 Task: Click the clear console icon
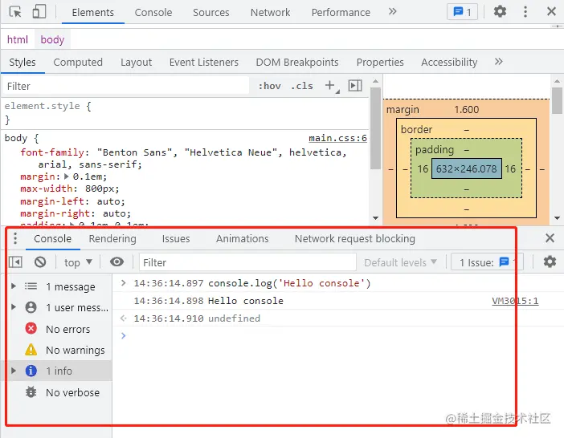(40, 262)
